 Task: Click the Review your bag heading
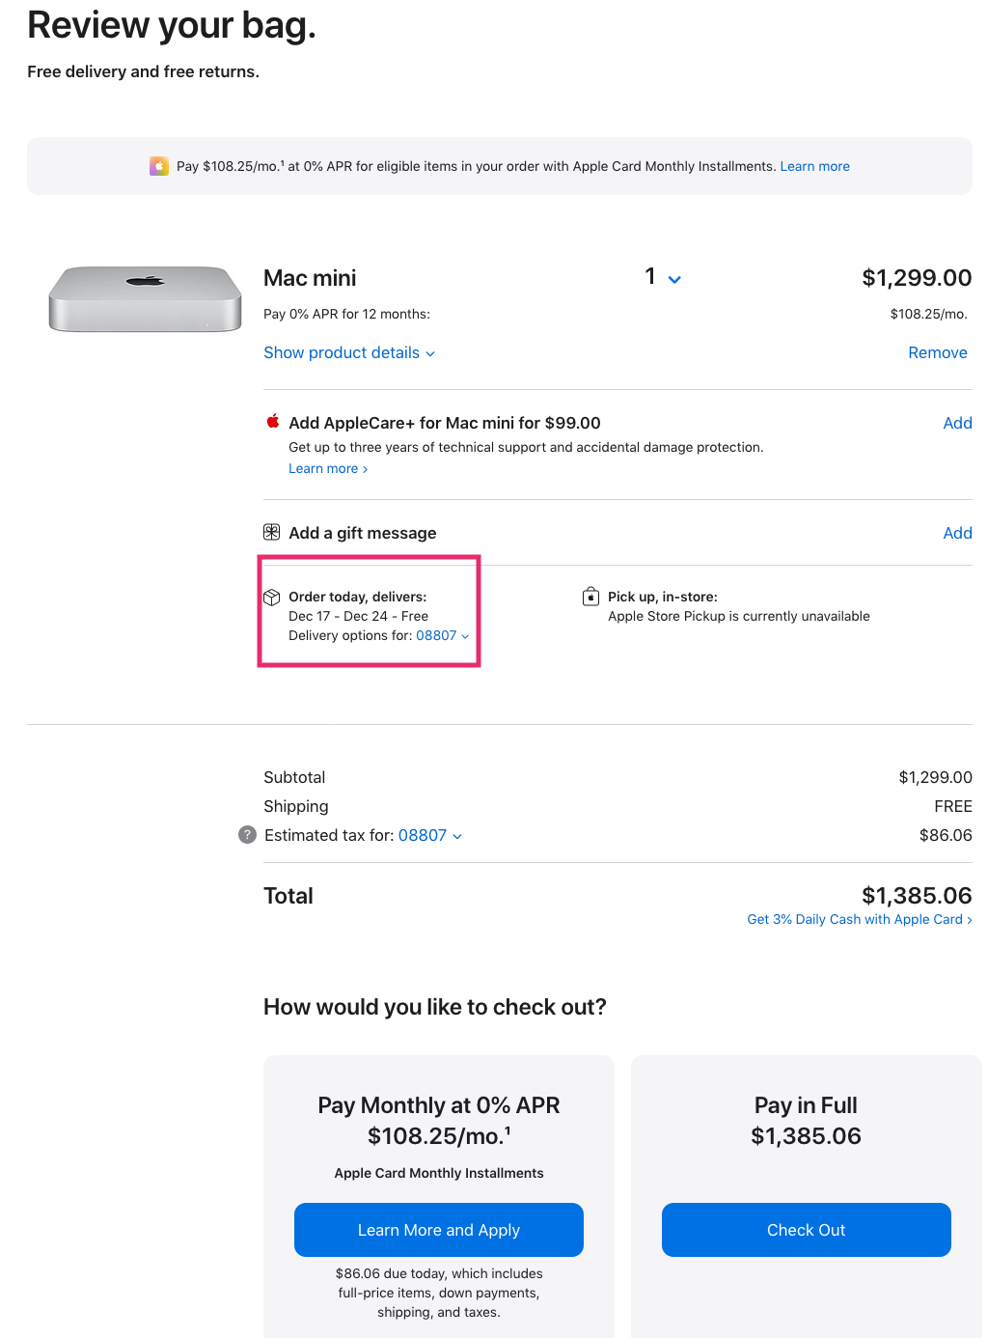click(172, 26)
